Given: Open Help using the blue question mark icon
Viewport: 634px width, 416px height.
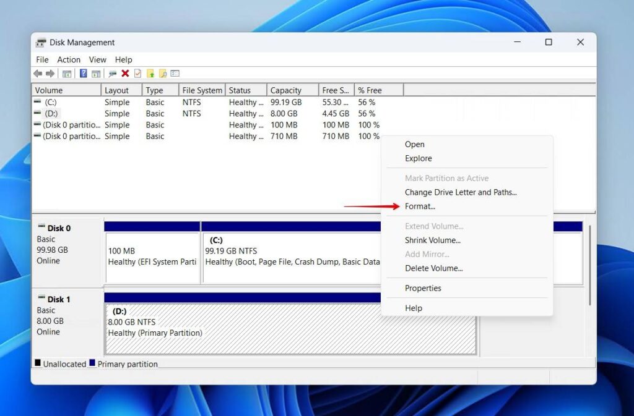Looking at the screenshot, I should pyautogui.click(x=84, y=74).
